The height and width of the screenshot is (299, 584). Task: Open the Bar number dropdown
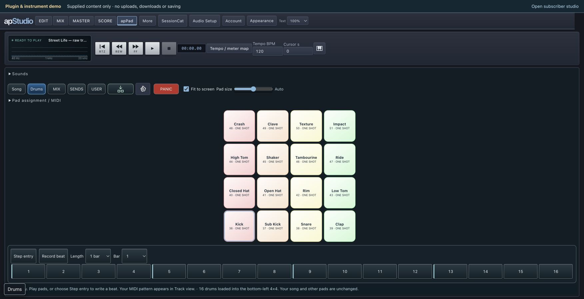pyautogui.click(x=134, y=256)
